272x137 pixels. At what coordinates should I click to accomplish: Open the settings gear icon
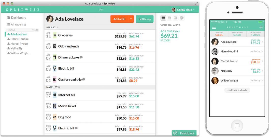pos(182,18)
